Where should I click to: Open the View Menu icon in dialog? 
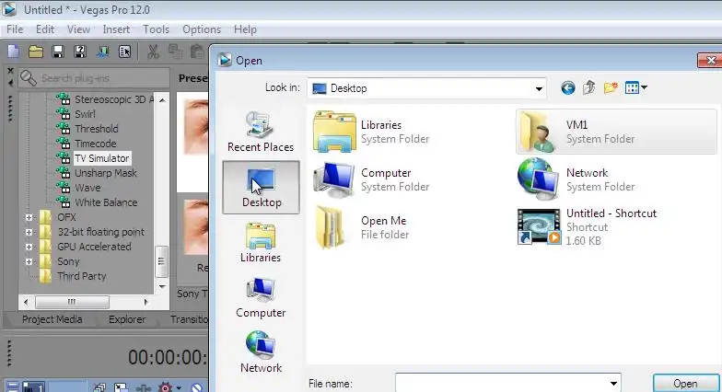click(635, 87)
